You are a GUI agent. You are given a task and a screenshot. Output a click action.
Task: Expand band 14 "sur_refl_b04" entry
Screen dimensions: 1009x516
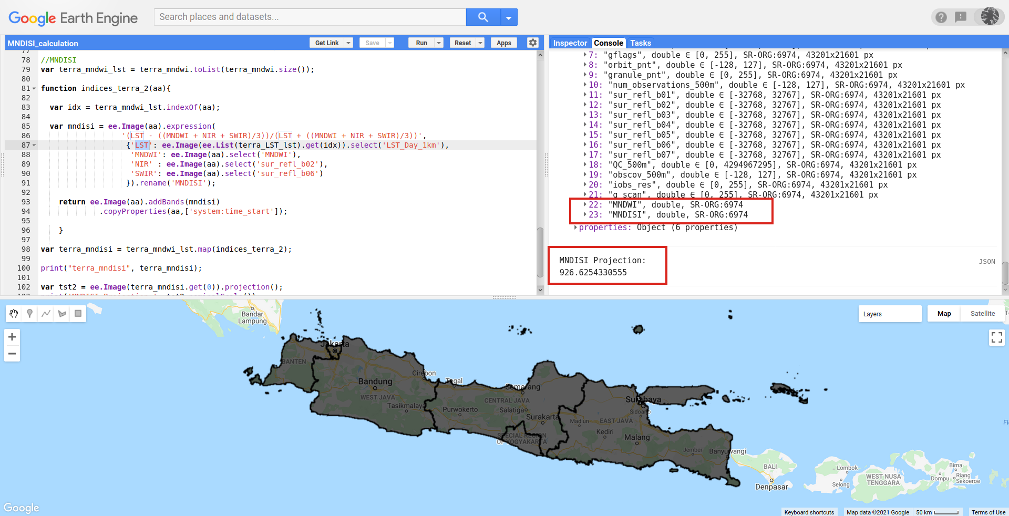pos(585,125)
